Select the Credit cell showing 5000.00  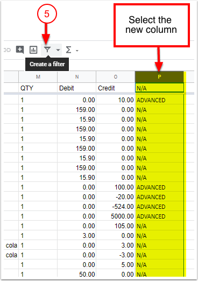point(116,216)
